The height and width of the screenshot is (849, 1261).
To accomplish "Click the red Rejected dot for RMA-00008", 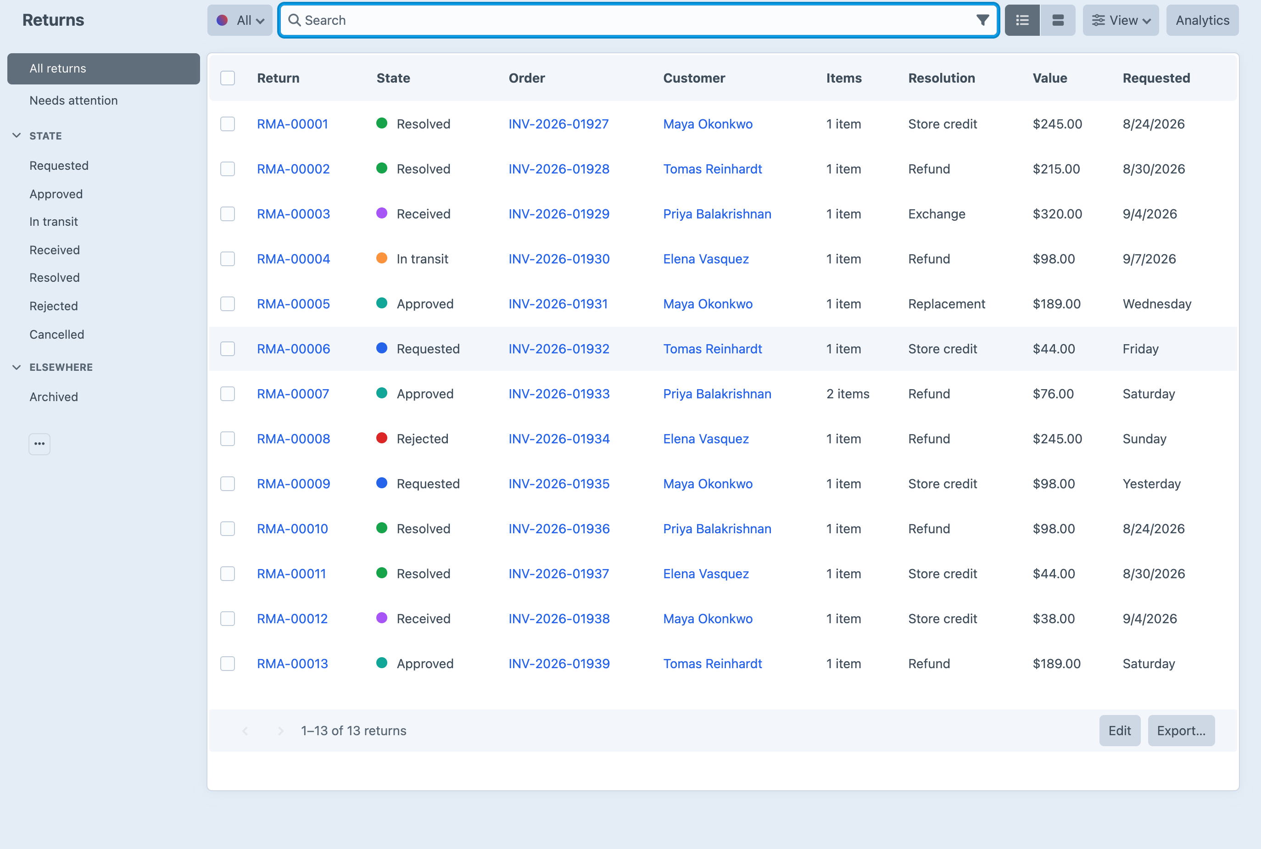I will tap(382, 438).
